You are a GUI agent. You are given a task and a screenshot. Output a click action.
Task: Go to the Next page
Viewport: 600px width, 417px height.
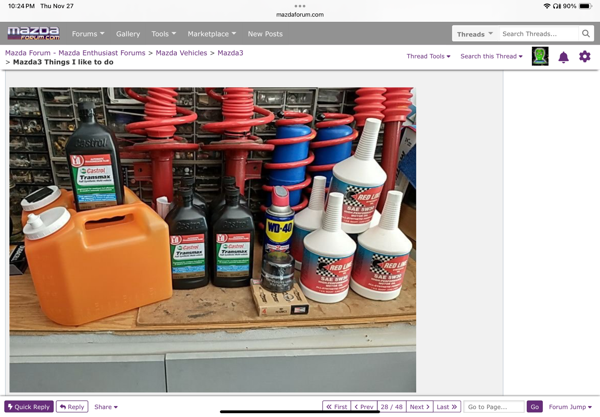click(x=419, y=406)
